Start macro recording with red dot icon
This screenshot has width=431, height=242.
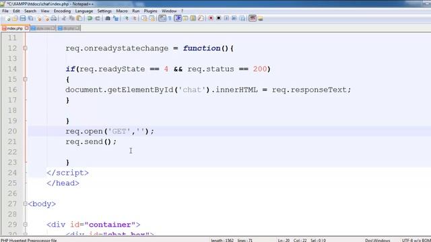click(x=211, y=18)
